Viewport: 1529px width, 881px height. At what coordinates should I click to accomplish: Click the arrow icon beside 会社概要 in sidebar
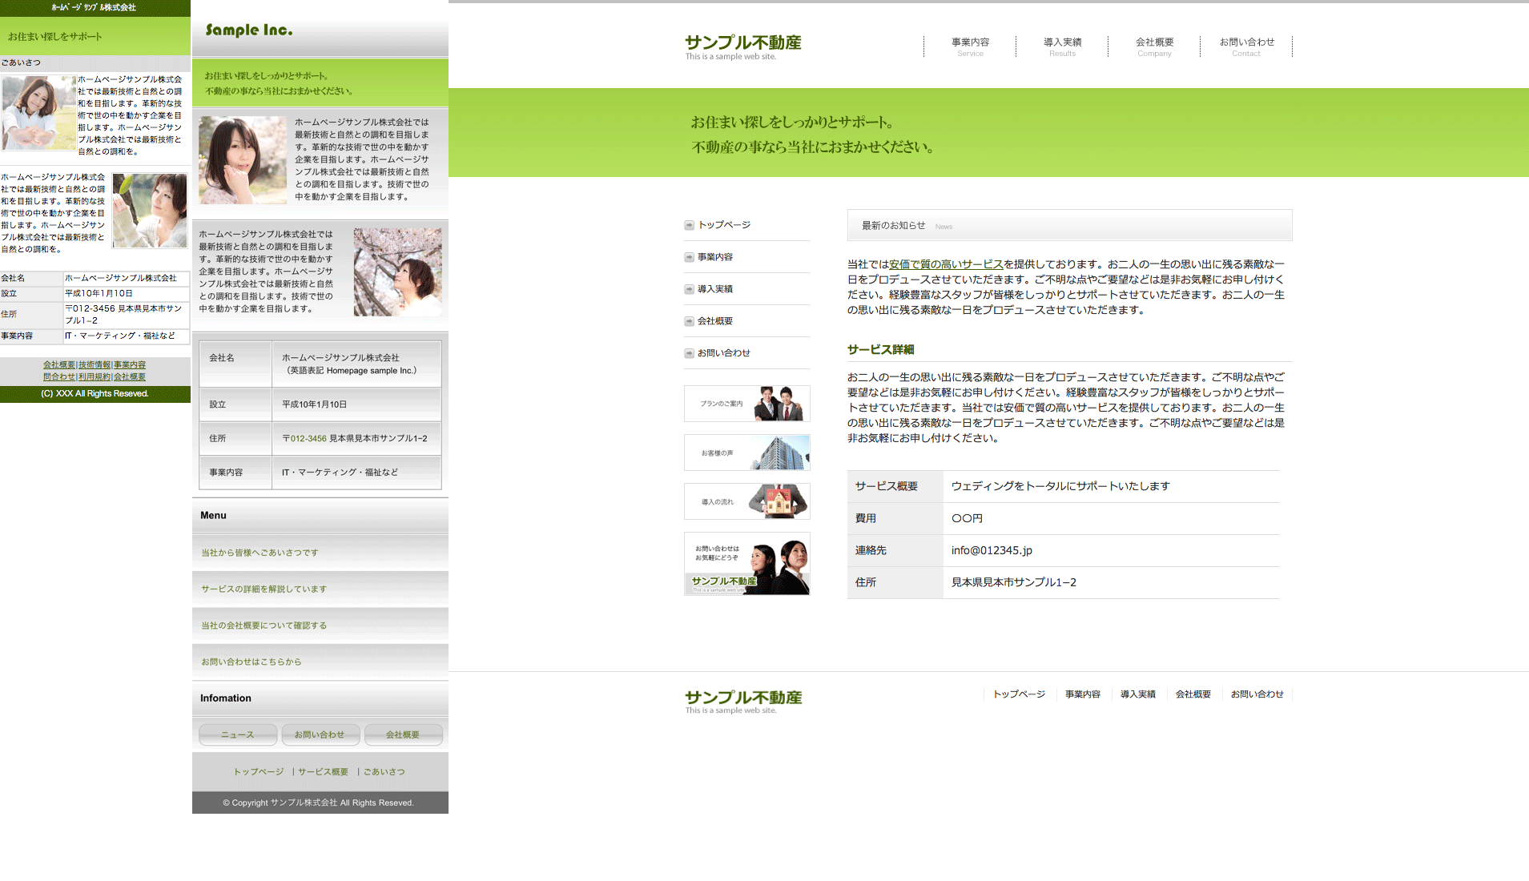pos(689,321)
